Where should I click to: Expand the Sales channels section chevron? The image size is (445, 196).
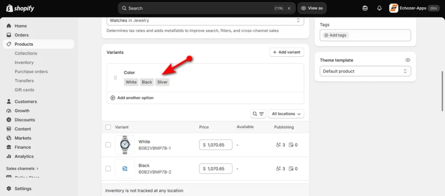[37, 169]
